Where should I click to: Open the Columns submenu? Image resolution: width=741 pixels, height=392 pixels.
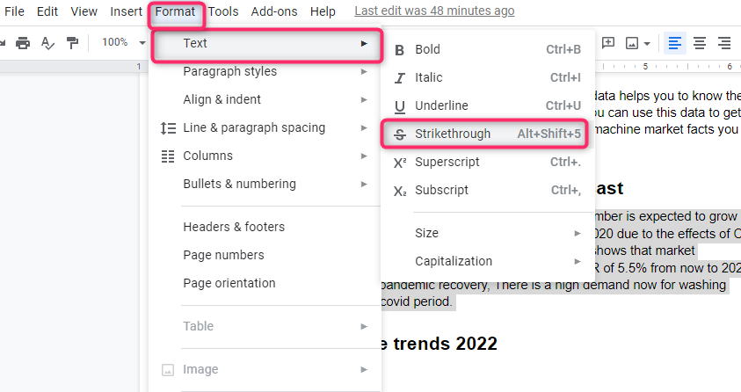point(265,156)
